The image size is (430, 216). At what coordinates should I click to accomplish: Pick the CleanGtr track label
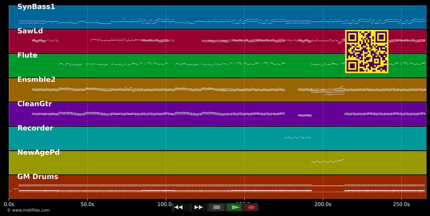[x=35, y=104]
